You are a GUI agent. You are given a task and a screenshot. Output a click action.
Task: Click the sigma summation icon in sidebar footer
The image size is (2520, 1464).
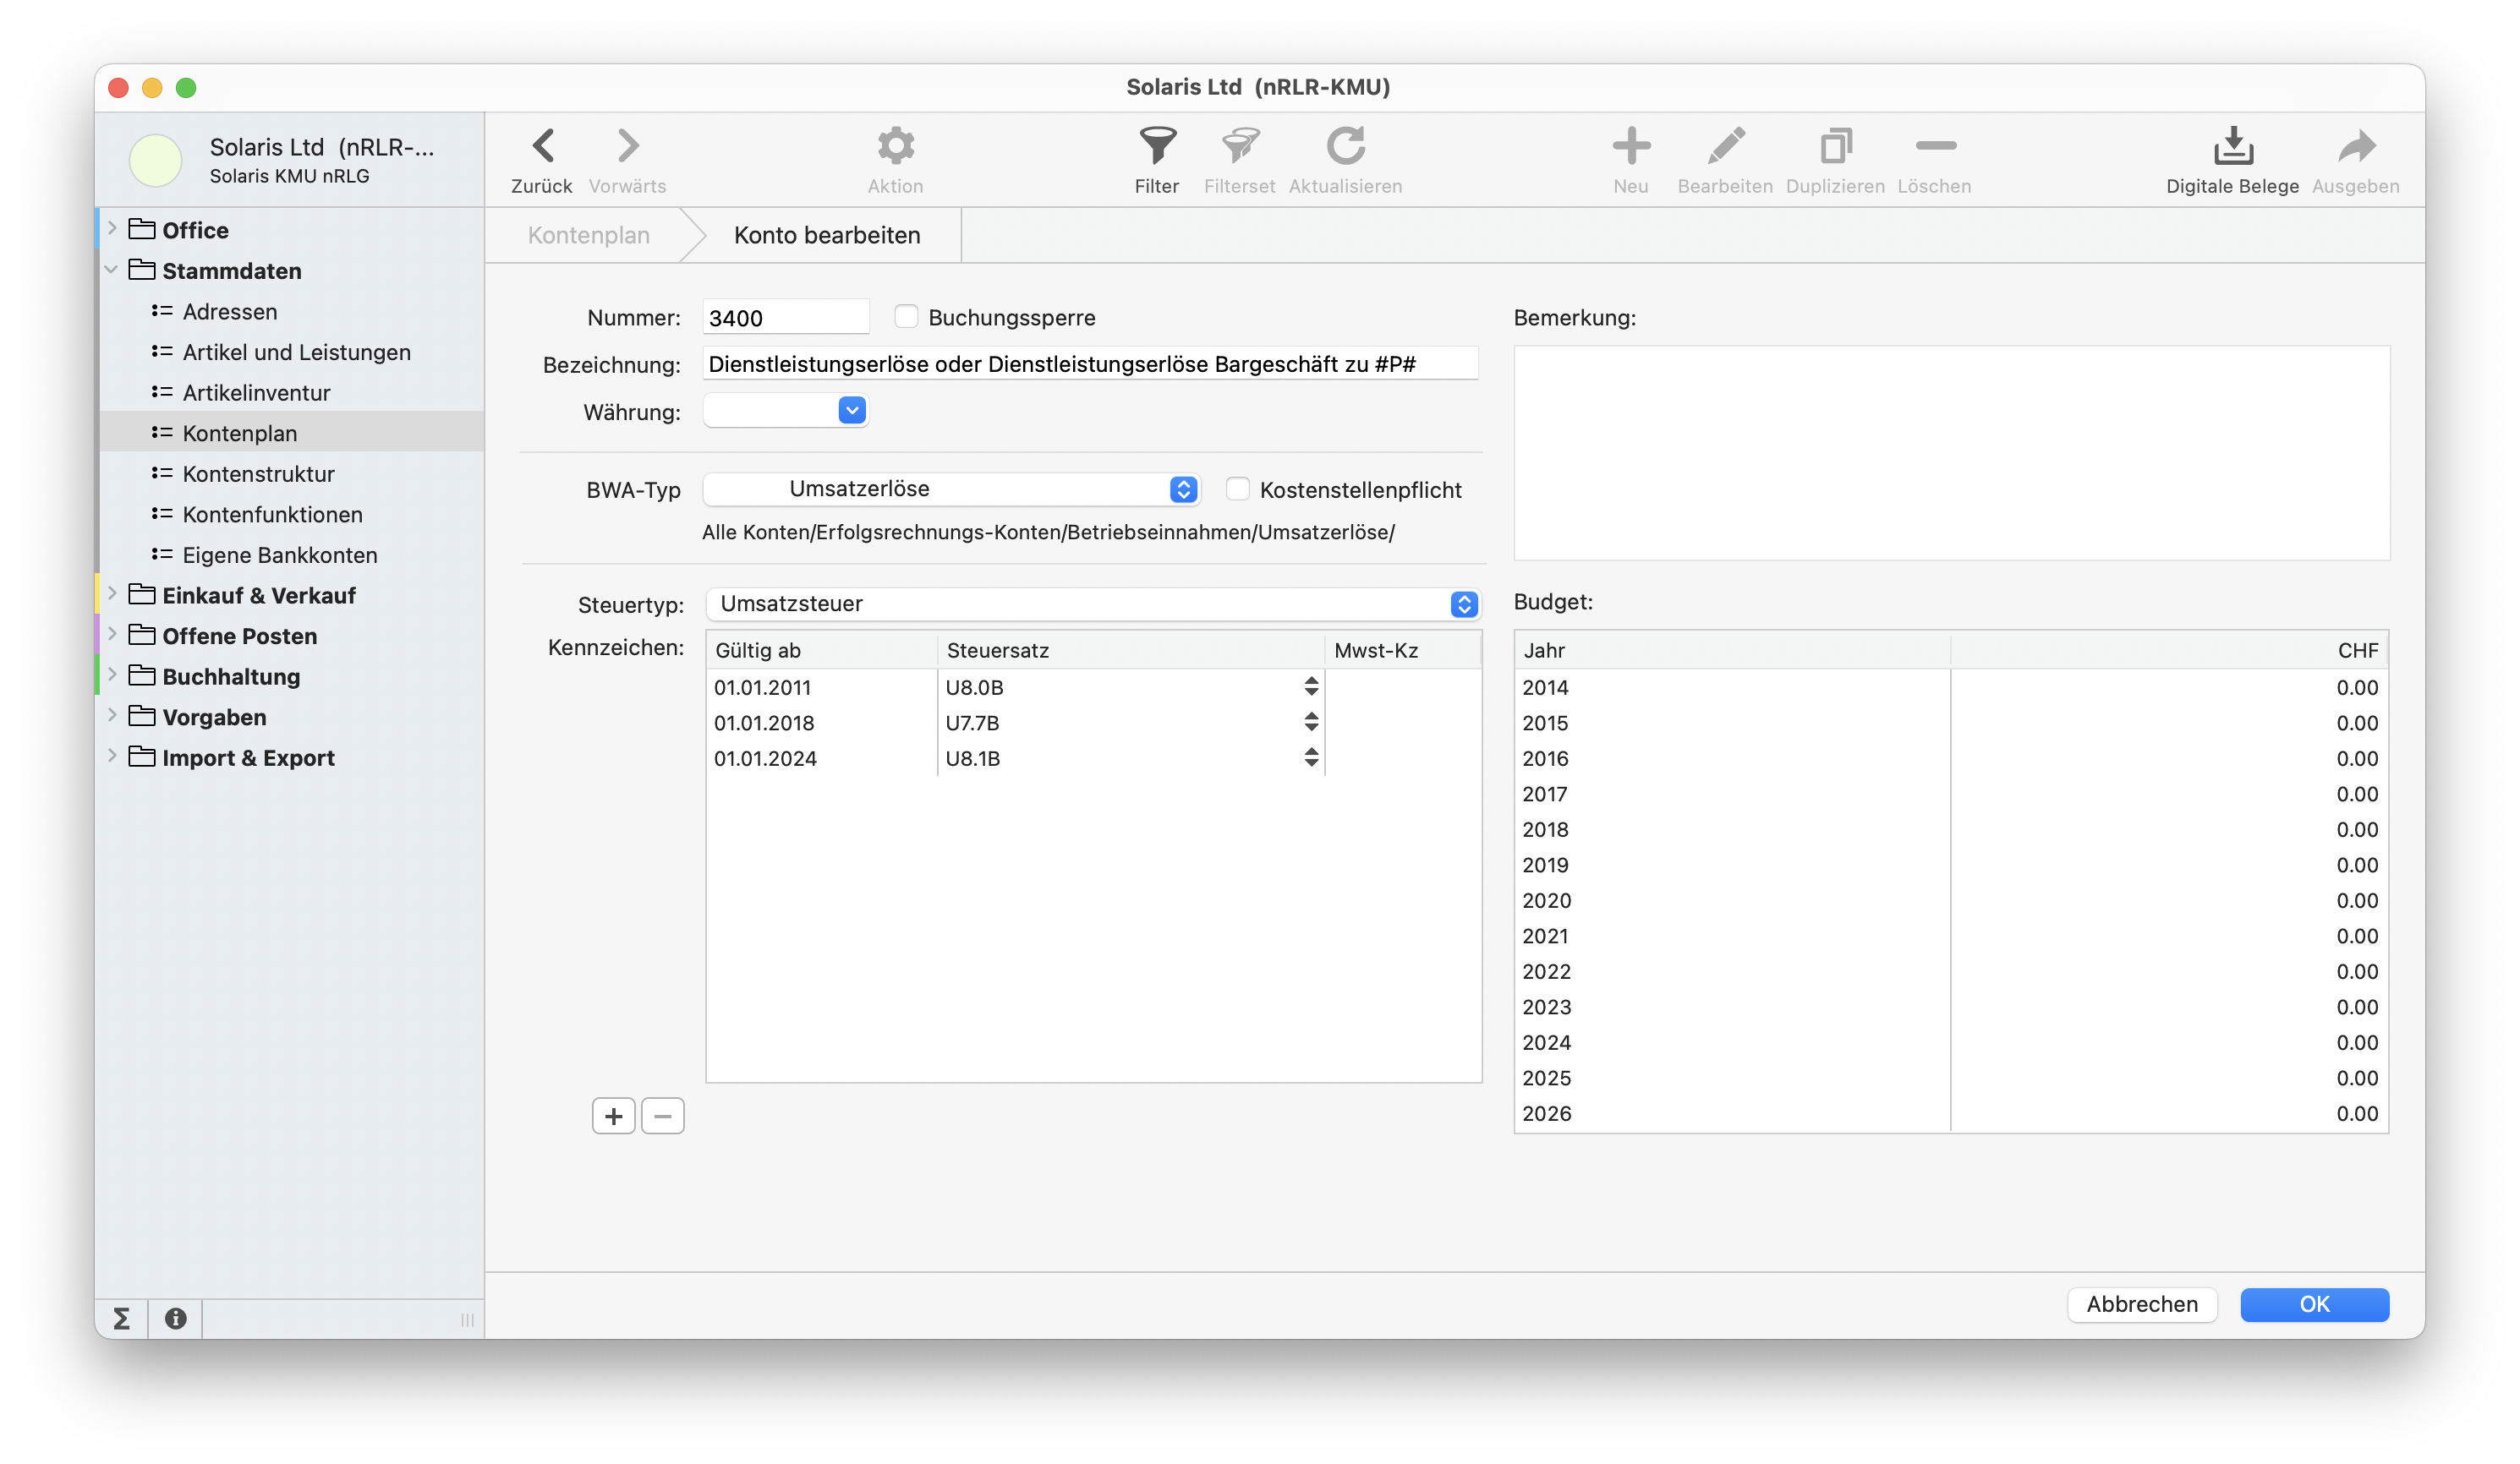pyautogui.click(x=122, y=1319)
